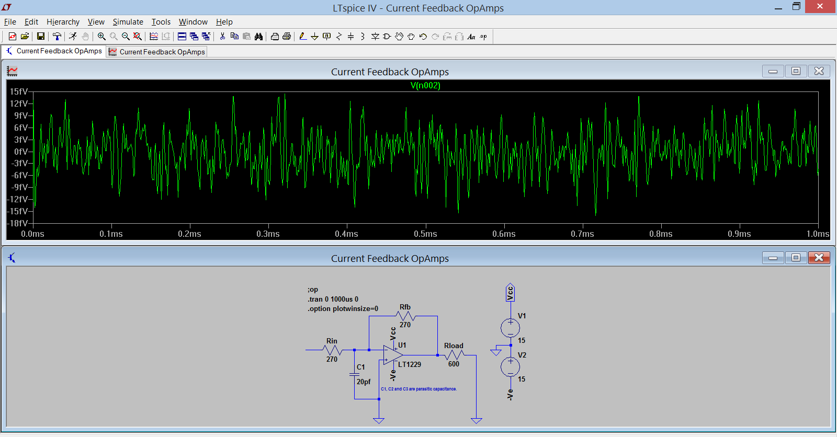Open the Control Panel hammer icon
Image resolution: width=837 pixels, height=437 pixels.
click(56, 37)
